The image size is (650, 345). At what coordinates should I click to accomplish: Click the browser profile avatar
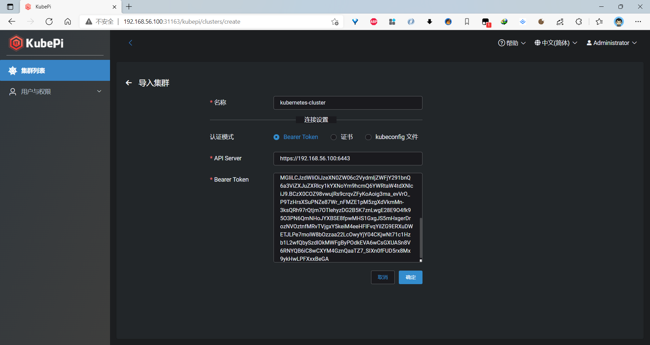(x=619, y=22)
